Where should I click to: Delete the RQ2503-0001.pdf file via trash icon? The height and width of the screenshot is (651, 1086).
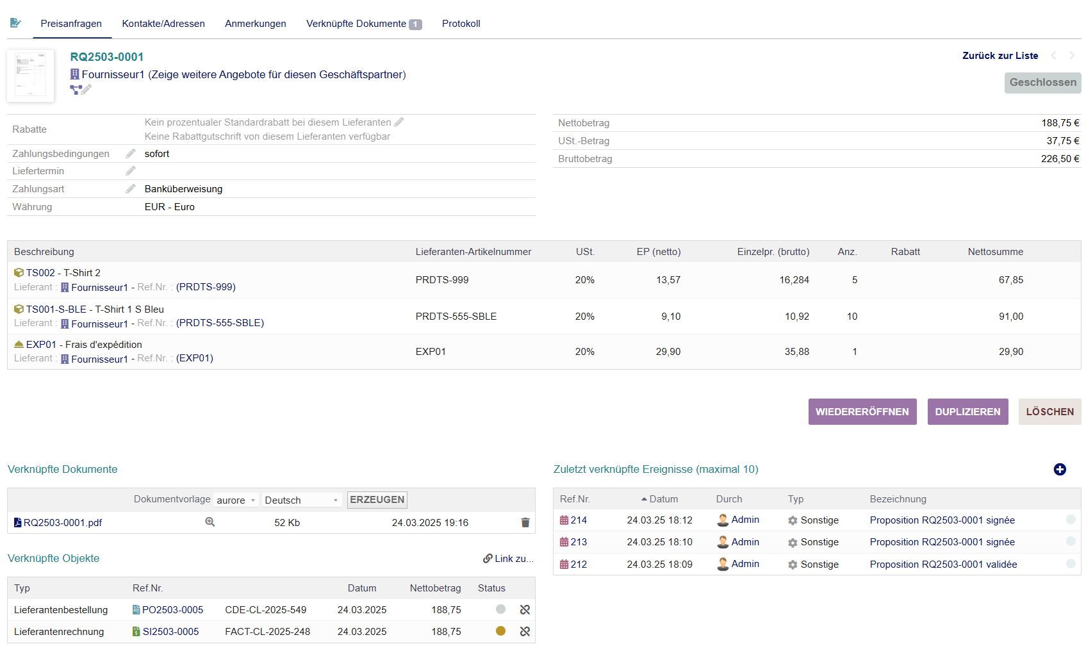pos(525,523)
